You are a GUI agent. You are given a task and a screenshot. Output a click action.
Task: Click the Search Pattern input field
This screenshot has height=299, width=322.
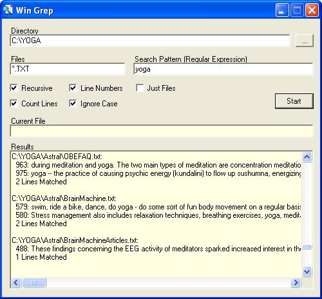[223, 69]
